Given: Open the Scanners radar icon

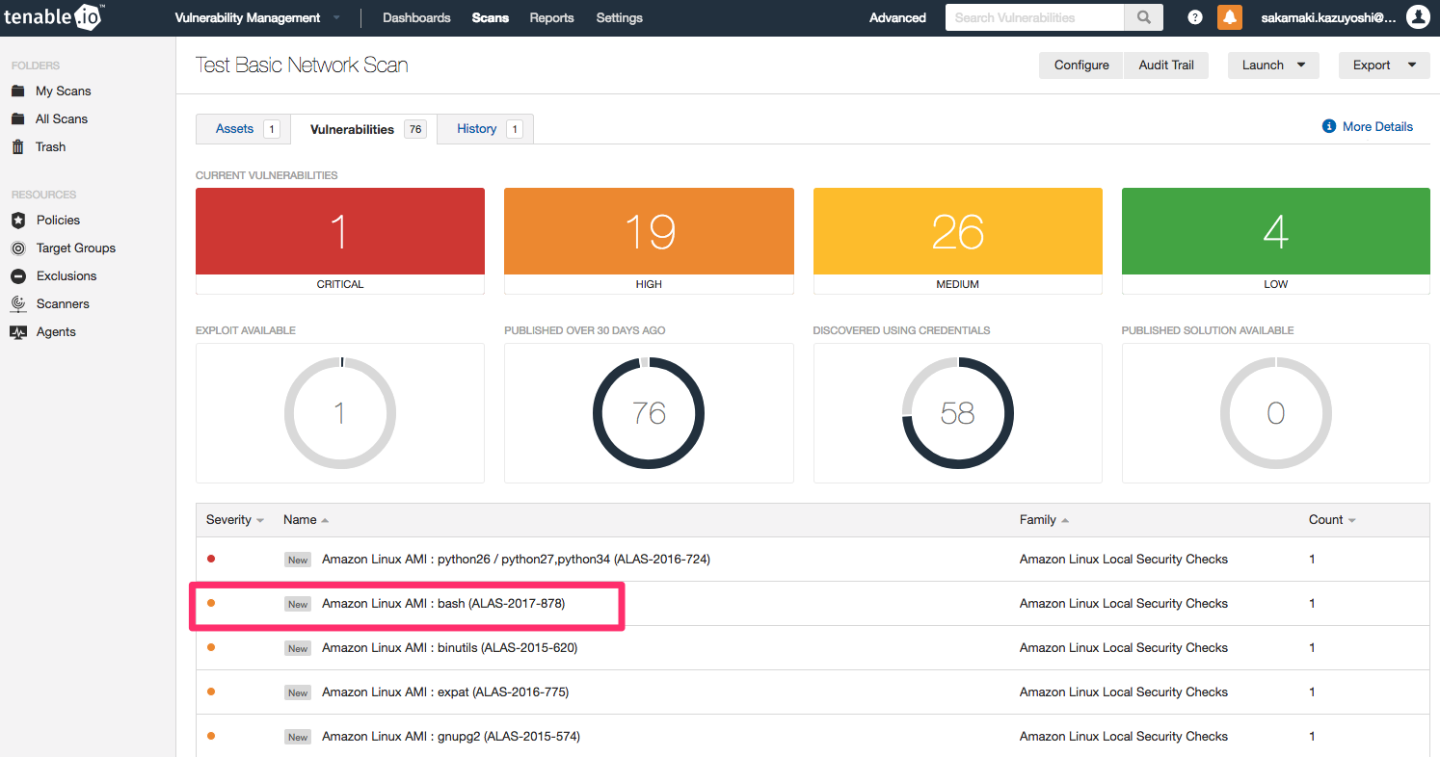Looking at the screenshot, I should [17, 304].
